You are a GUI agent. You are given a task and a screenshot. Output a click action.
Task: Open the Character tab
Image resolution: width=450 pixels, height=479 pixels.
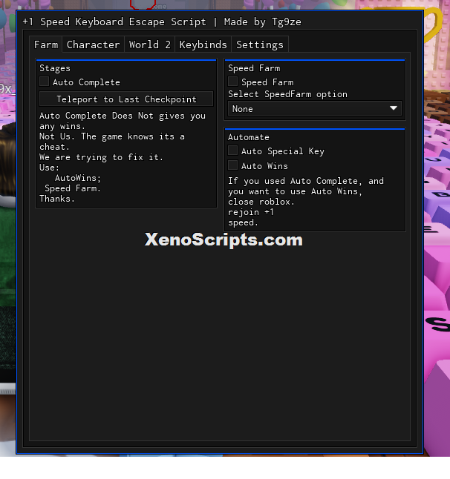pyautogui.click(x=94, y=44)
